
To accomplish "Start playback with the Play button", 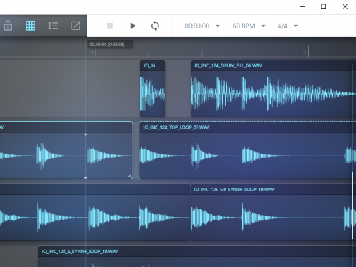I will coord(133,26).
